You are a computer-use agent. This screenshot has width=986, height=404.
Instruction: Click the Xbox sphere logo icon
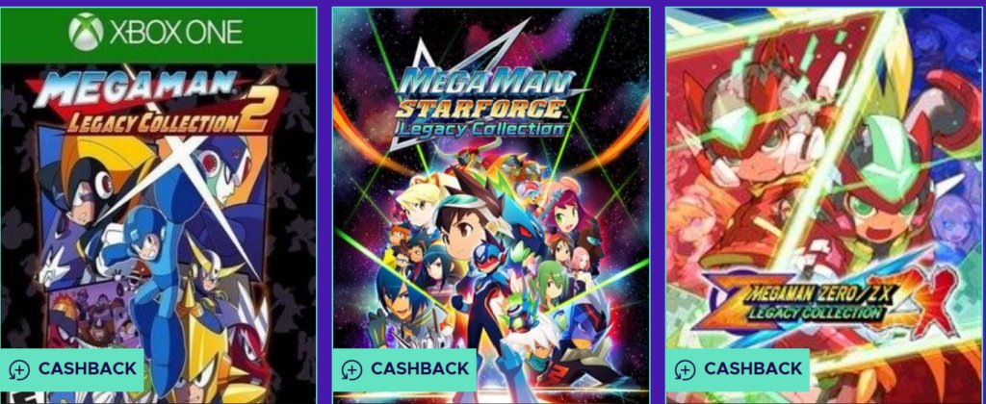tap(86, 32)
